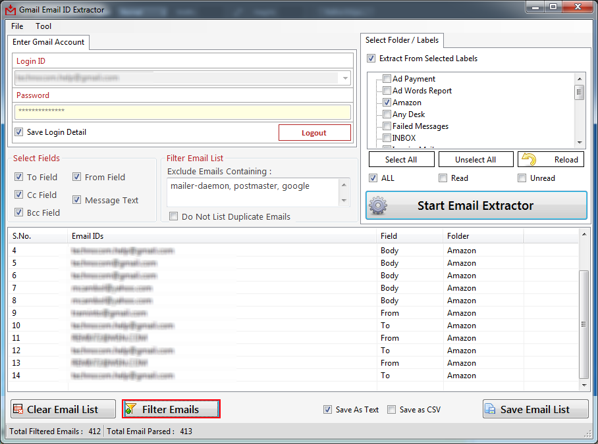The height and width of the screenshot is (444, 598).
Task: Click inside the Password field
Action: click(x=182, y=112)
